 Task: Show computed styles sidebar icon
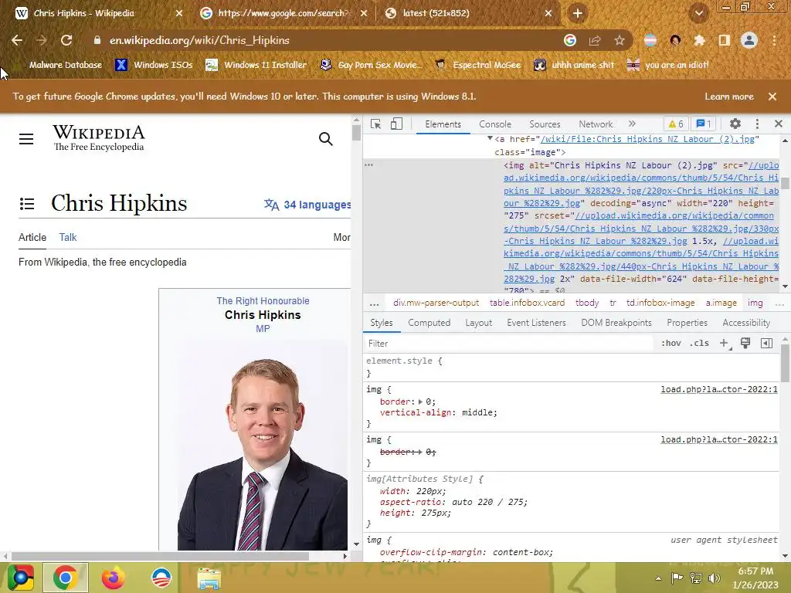pos(766,344)
